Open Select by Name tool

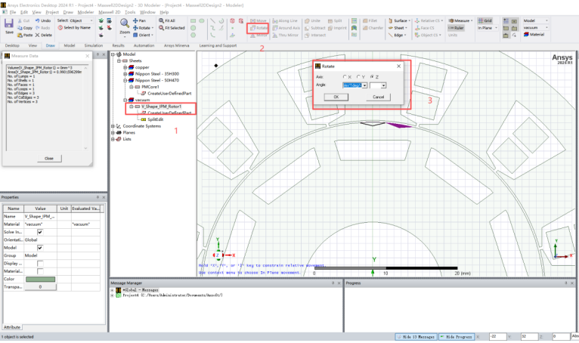[x=74, y=28]
